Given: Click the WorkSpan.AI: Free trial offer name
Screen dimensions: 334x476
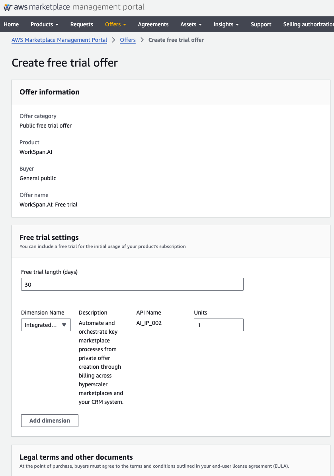Looking at the screenshot, I should 49,205.
